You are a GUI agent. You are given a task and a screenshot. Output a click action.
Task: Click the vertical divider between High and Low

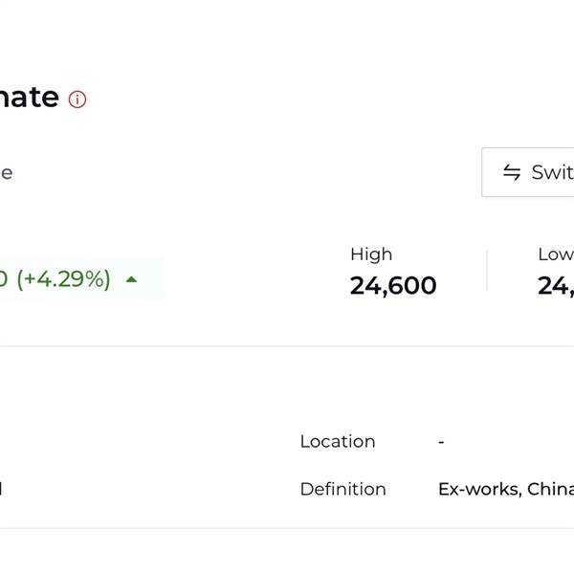[487, 271]
